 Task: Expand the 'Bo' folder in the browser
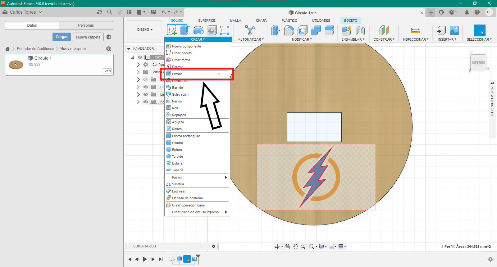point(138,102)
